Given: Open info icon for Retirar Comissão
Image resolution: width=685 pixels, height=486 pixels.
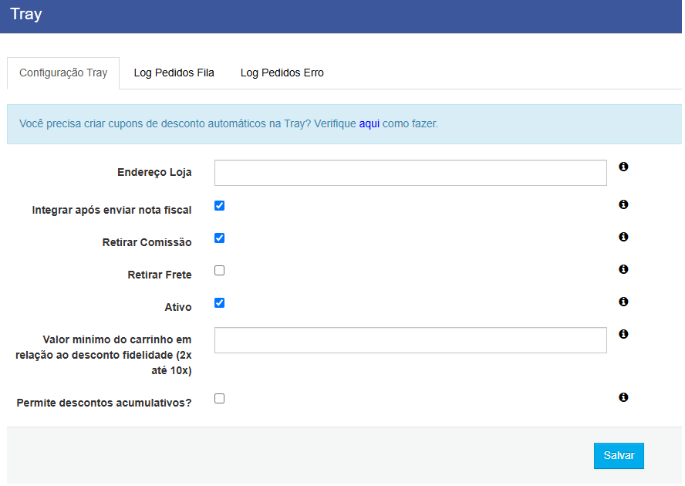Looking at the screenshot, I should [x=623, y=237].
